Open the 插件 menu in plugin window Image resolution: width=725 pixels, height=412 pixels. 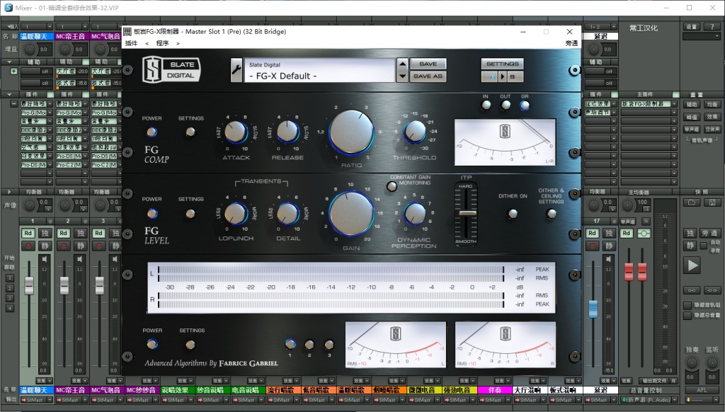click(131, 43)
